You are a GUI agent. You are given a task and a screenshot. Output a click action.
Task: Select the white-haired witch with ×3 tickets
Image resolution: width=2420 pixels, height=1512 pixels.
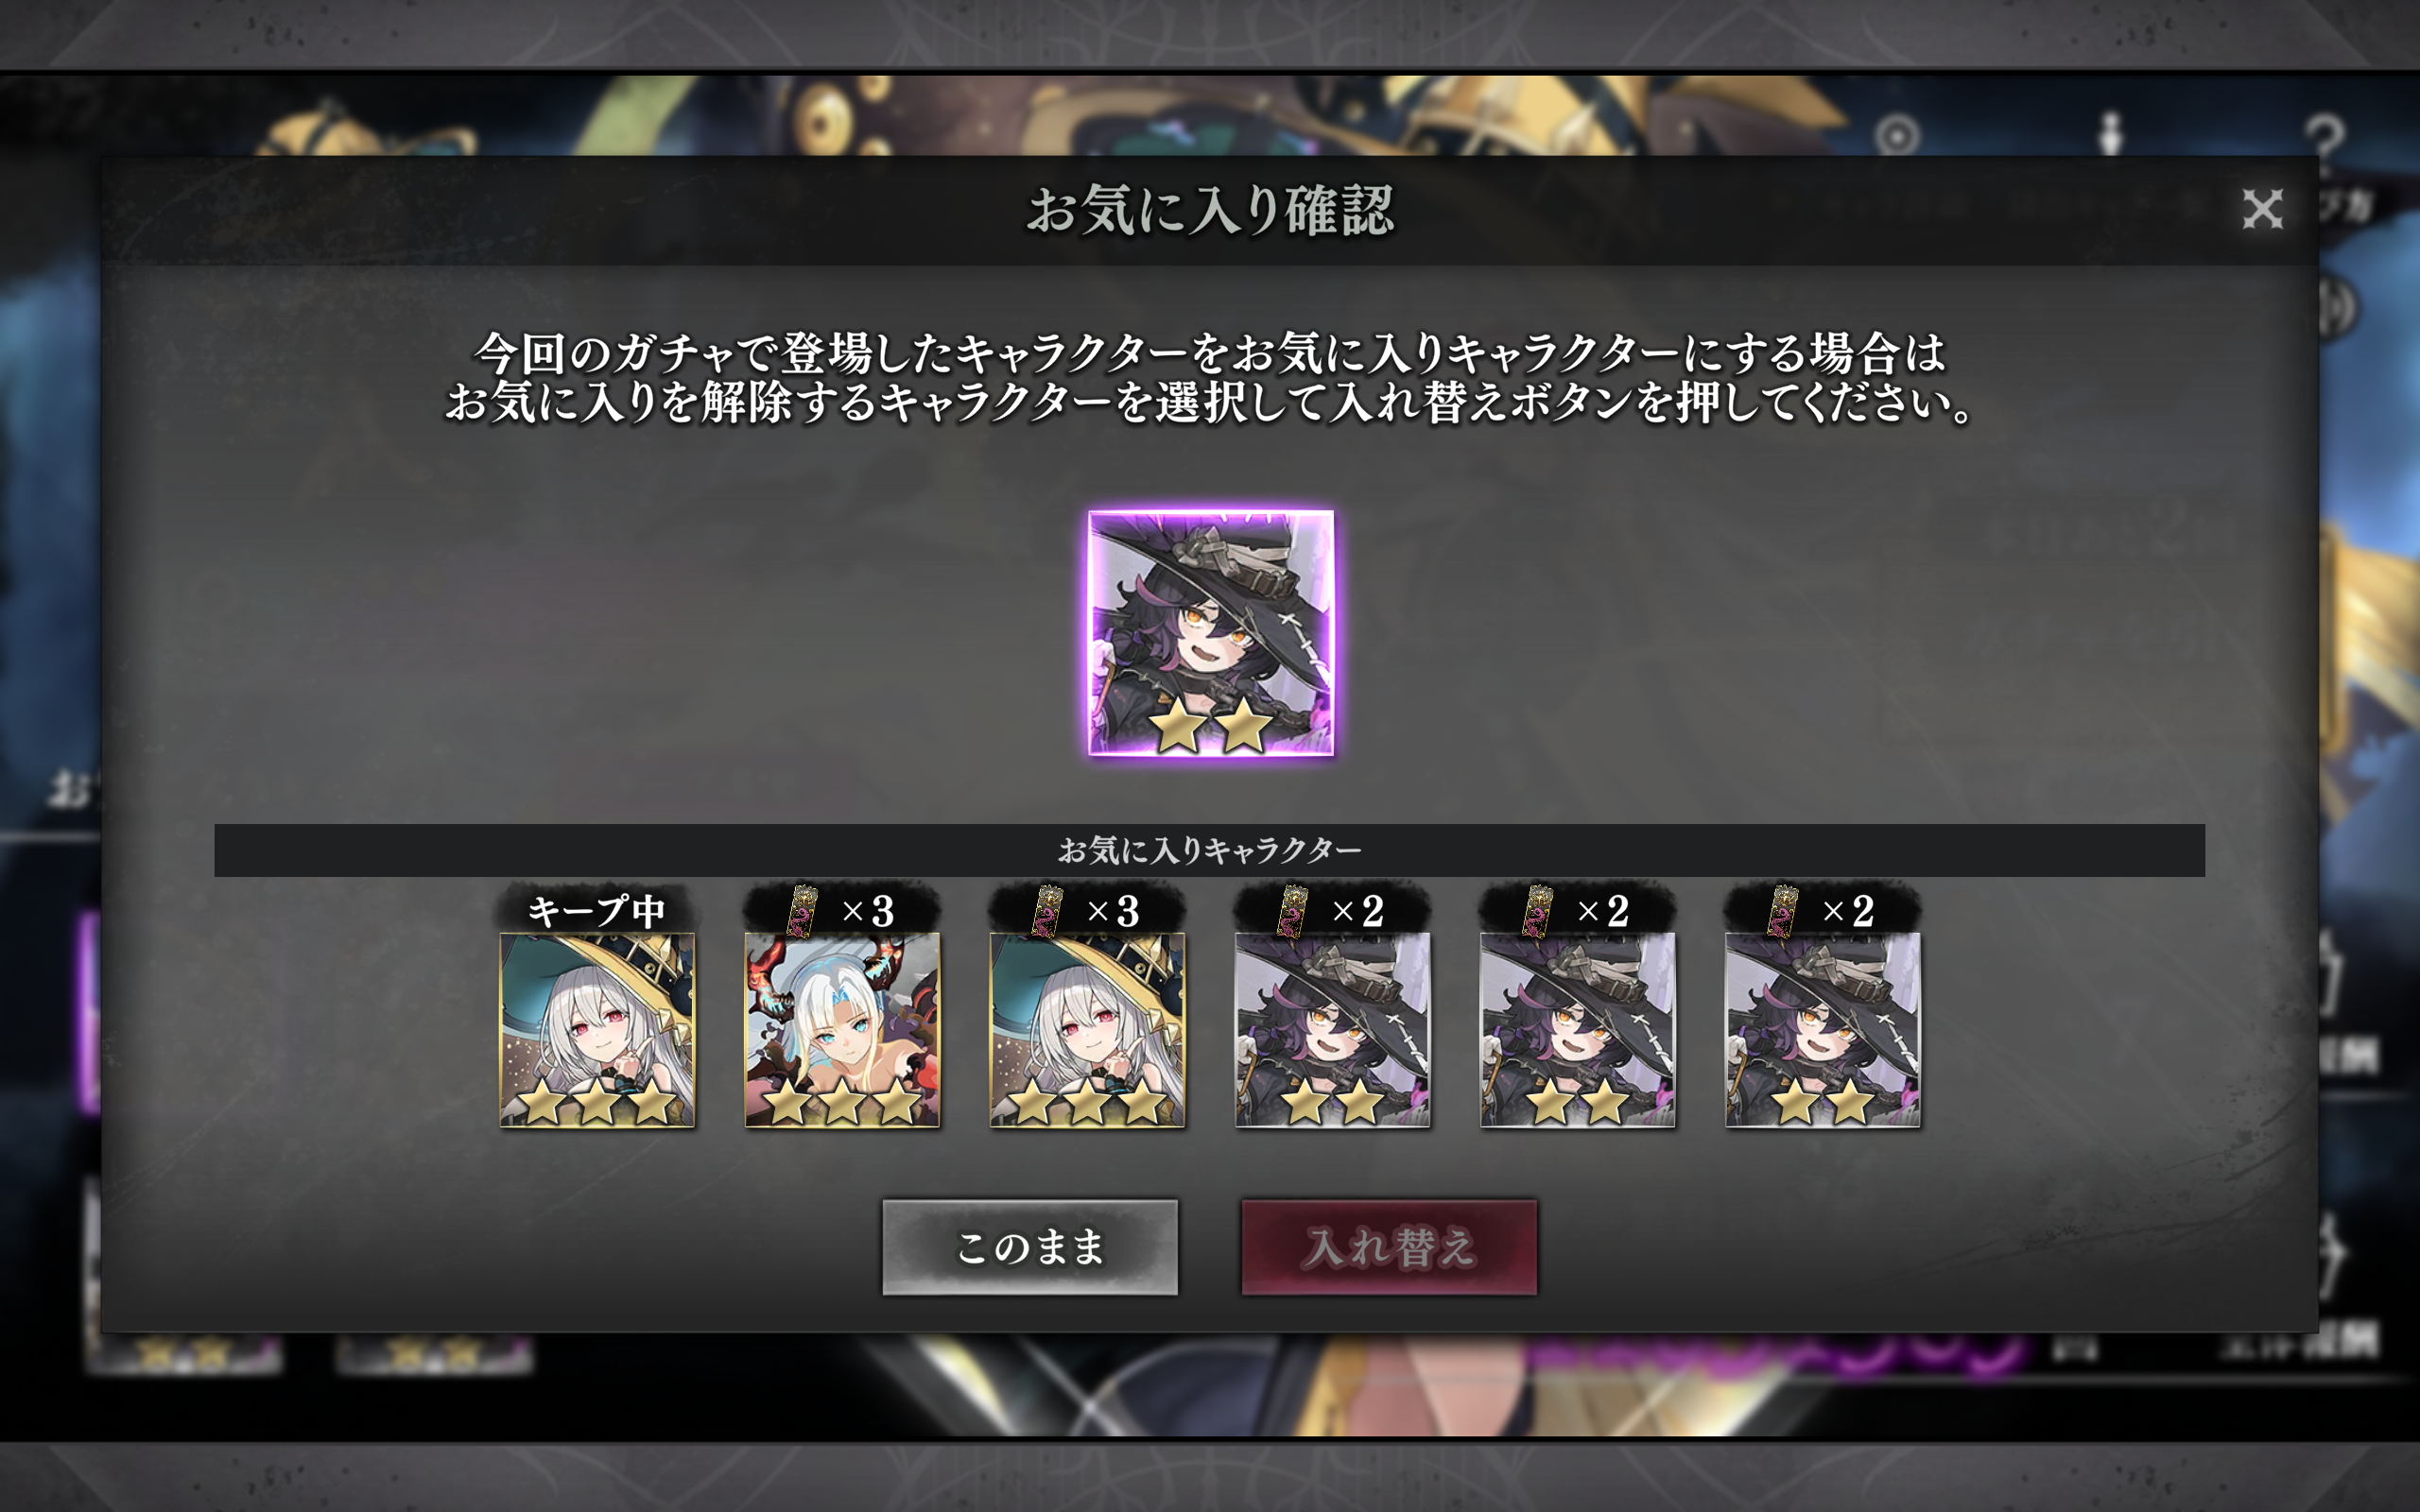[x=1087, y=1030]
